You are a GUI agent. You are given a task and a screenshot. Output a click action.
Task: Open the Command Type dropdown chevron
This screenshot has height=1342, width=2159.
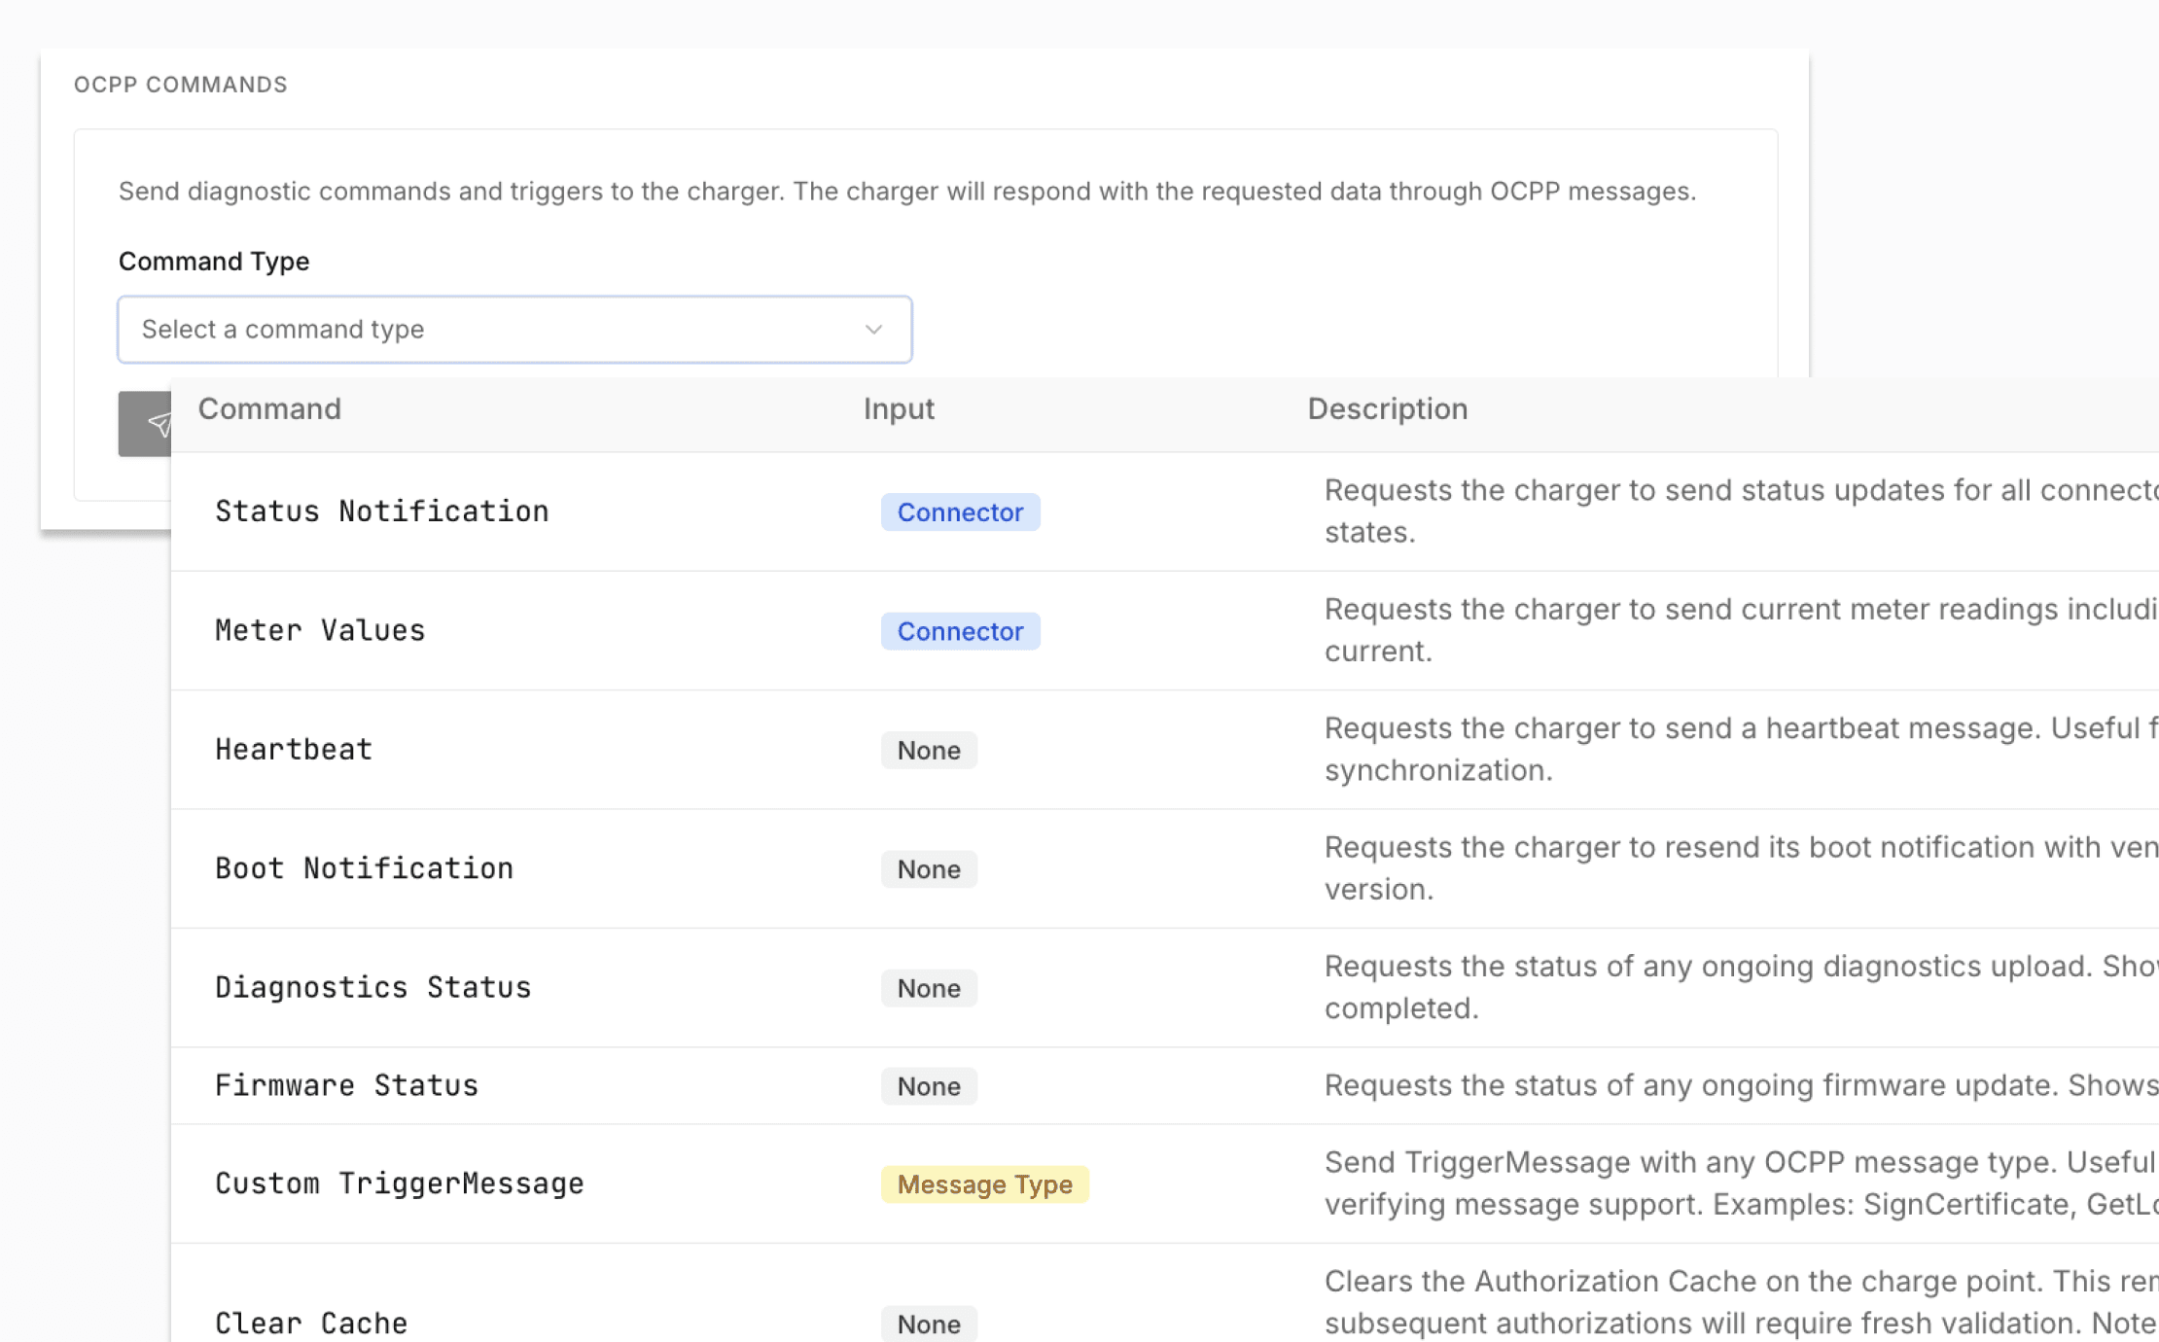pos(873,330)
